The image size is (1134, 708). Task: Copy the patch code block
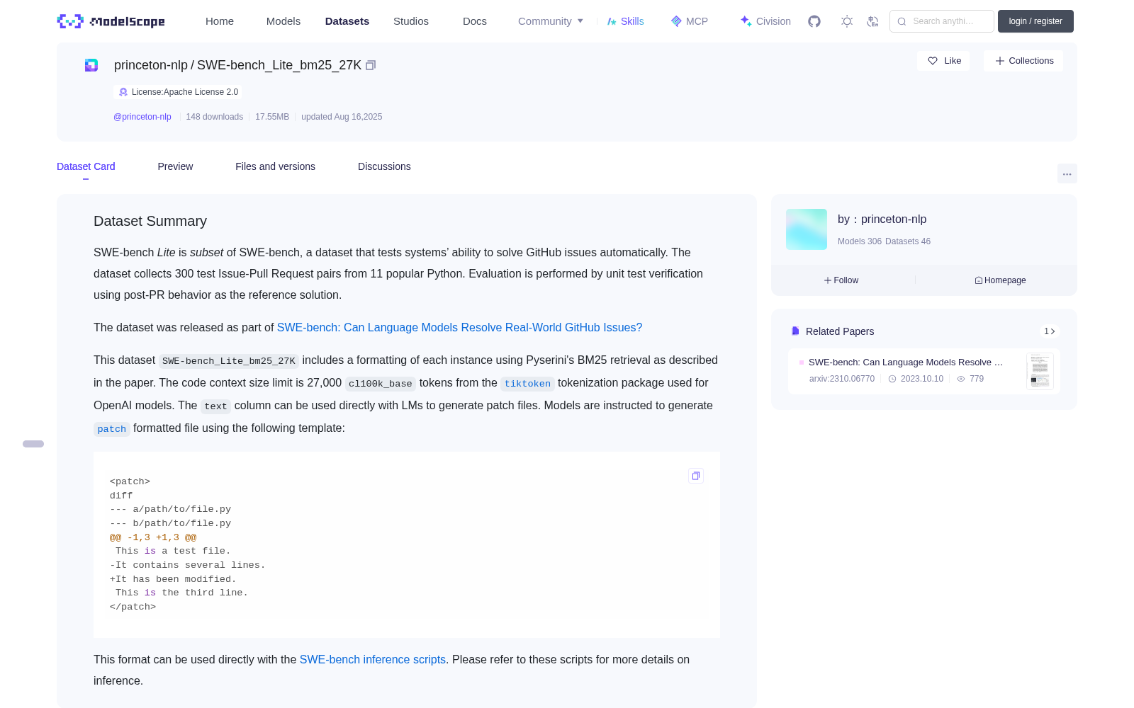click(696, 476)
